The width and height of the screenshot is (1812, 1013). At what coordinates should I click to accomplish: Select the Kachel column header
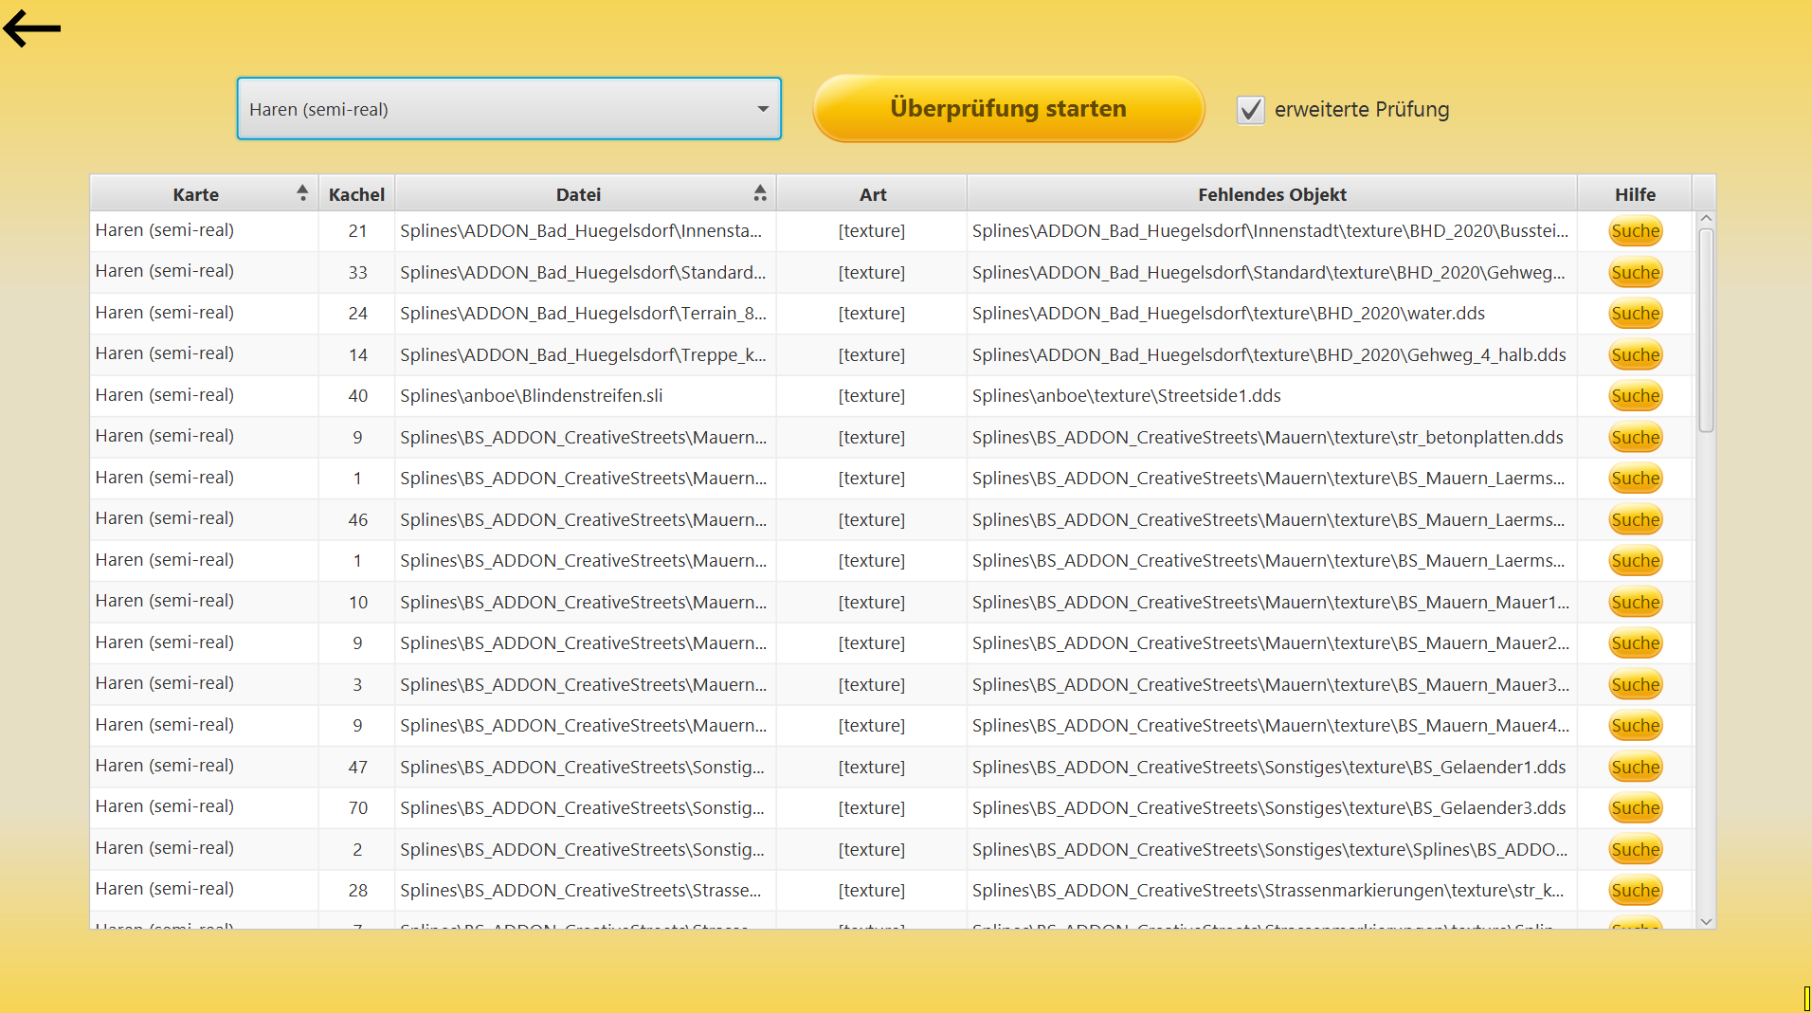pyautogui.click(x=356, y=194)
